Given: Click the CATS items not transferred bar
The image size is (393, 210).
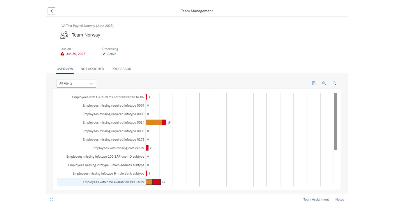Looking at the screenshot, I should click(147, 97).
